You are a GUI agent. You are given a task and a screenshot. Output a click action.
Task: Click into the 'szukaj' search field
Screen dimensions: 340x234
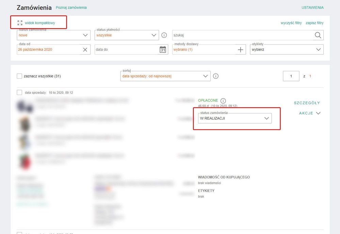[242, 35]
